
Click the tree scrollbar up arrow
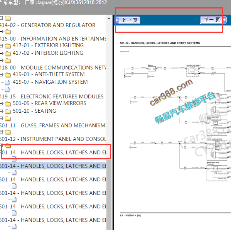(x=109, y=18)
